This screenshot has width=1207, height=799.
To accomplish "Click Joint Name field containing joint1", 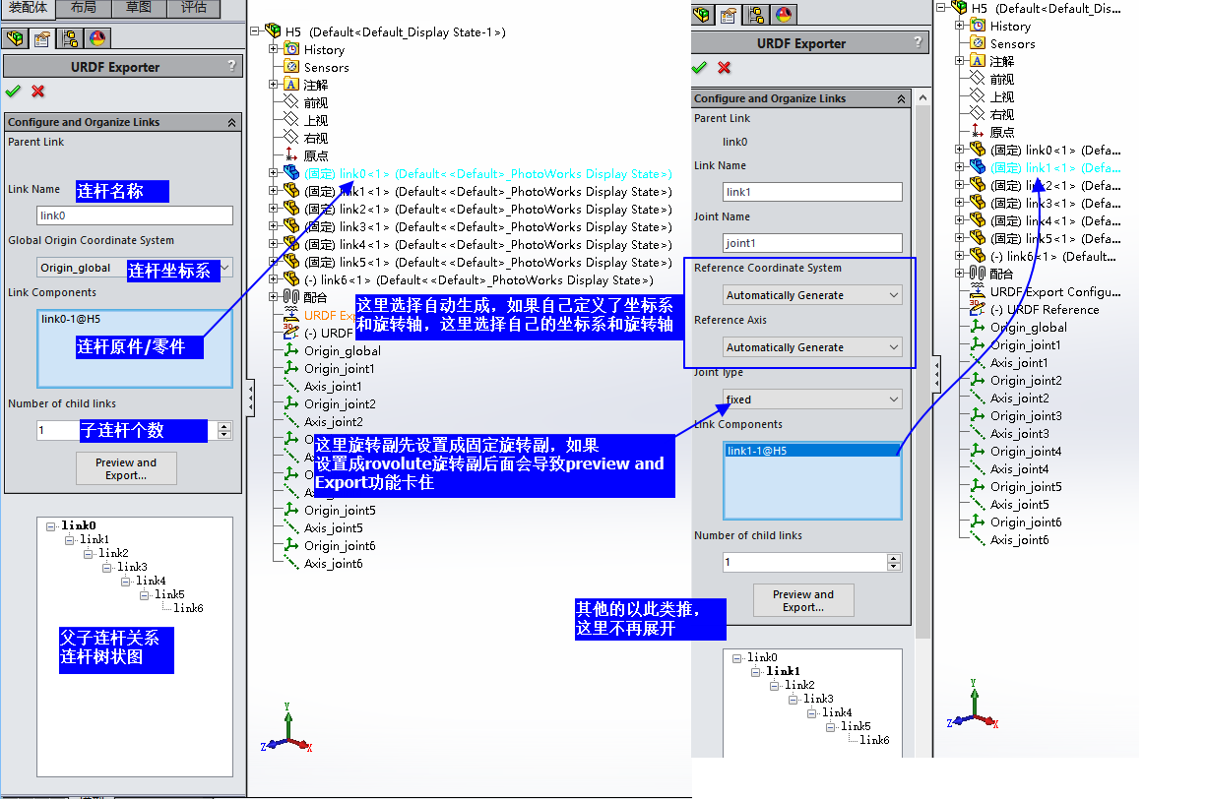I will click(x=812, y=242).
